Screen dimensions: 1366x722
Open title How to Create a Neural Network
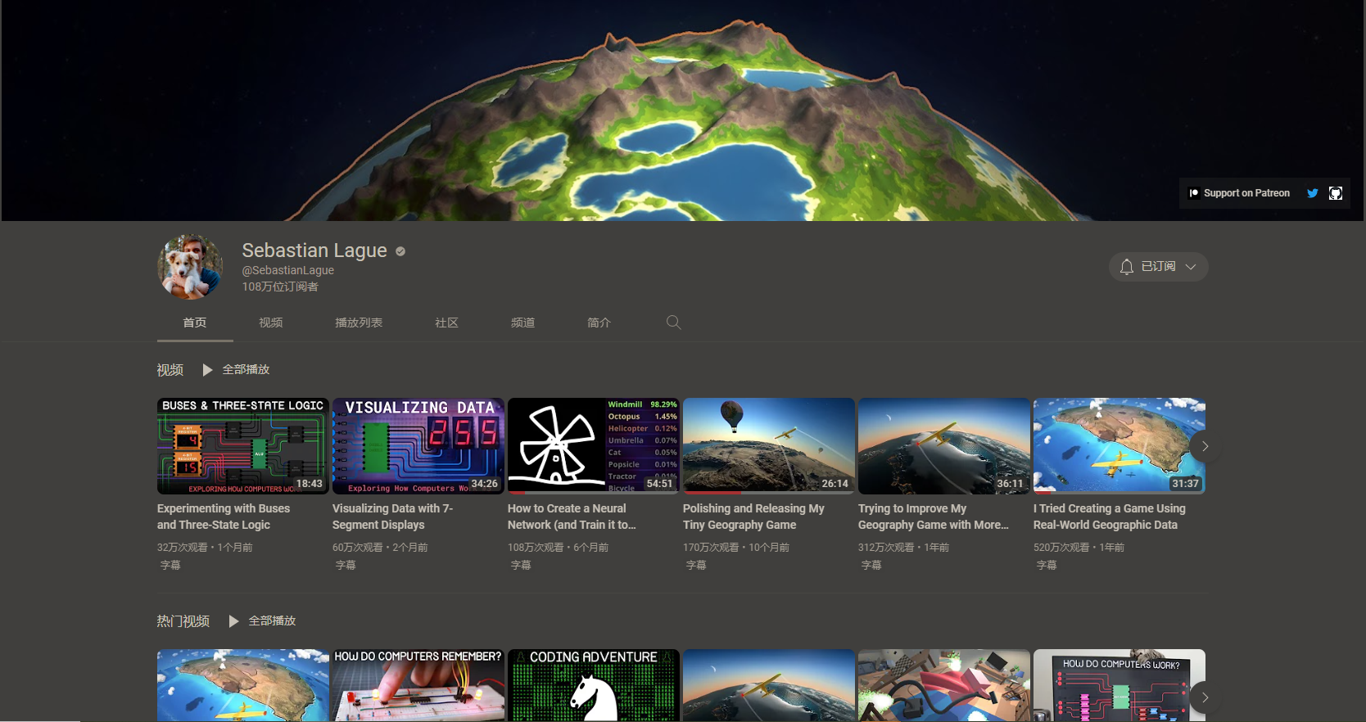(x=572, y=517)
